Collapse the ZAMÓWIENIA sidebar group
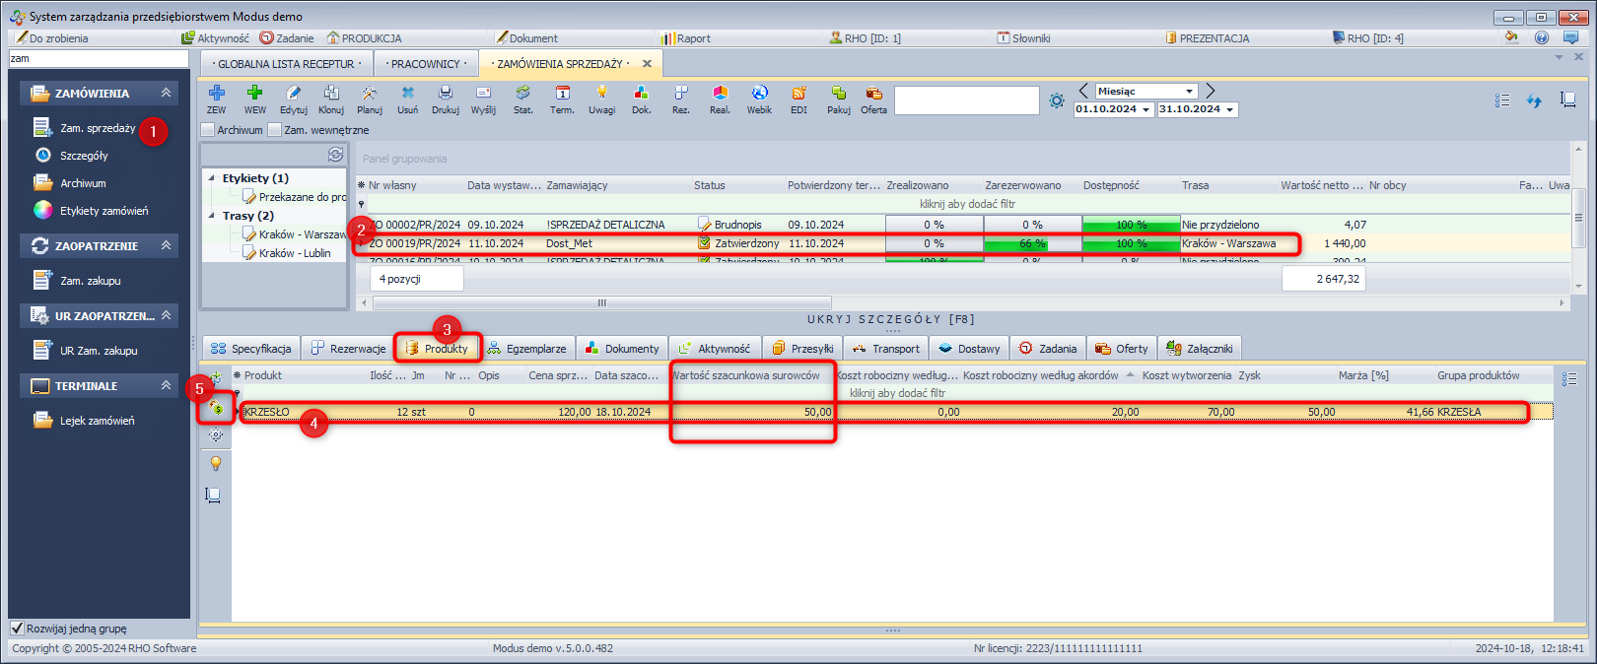1597x664 pixels. [x=166, y=93]
